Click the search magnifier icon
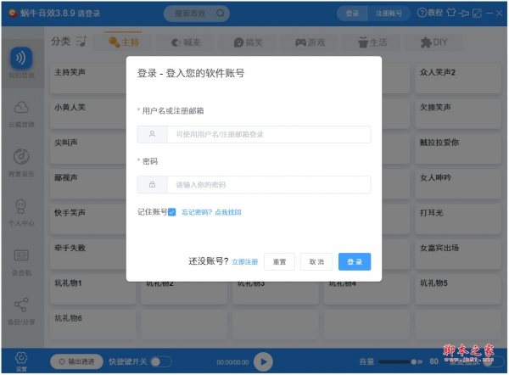 click(x=220, y=13)
